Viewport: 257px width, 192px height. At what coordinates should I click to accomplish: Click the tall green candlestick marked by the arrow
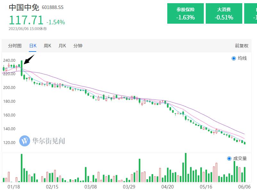pos(22,68)
